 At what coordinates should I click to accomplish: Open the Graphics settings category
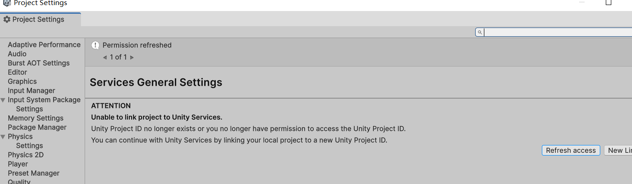(x=22, y=82)
